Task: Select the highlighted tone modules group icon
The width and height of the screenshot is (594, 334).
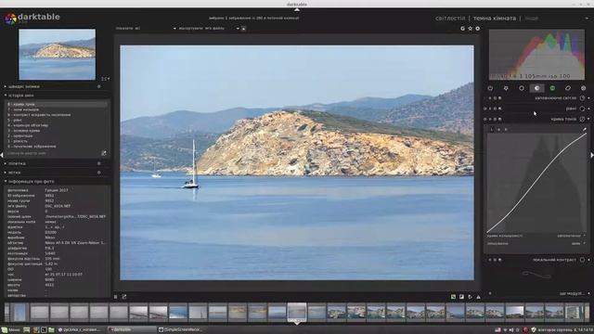Action: (x=536, y=88)
